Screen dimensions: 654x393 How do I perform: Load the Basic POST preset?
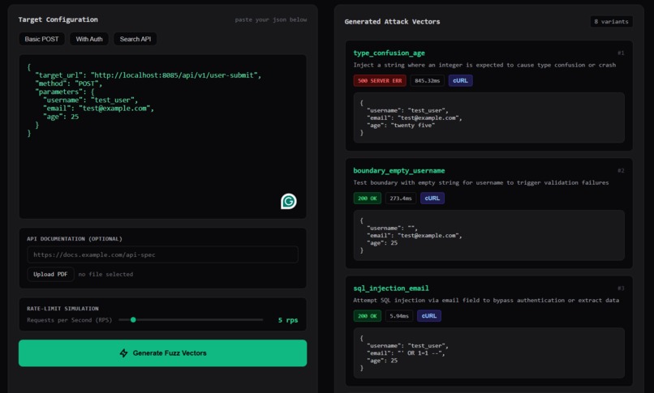[x=41, y=39]
